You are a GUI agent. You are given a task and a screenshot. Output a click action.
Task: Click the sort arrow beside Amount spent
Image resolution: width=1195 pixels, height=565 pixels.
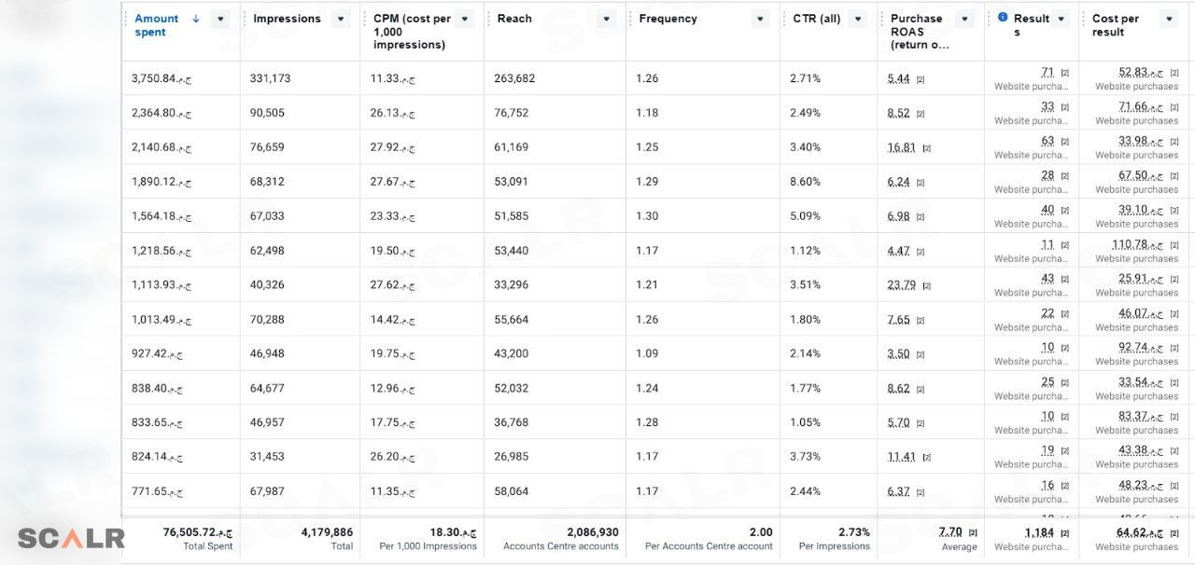tap(195, 19)
